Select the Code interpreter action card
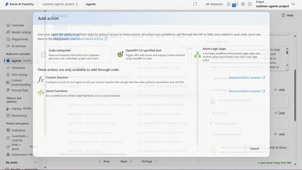The image size is (302, 170). 74,54
